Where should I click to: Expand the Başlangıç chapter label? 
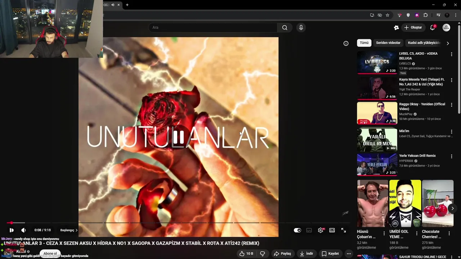[69, 230]
